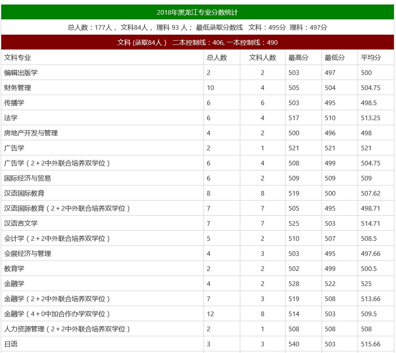Click the 国际经济与贸易 row label
Viewport: 396px width, 353px height.
(x=28, y=178)
